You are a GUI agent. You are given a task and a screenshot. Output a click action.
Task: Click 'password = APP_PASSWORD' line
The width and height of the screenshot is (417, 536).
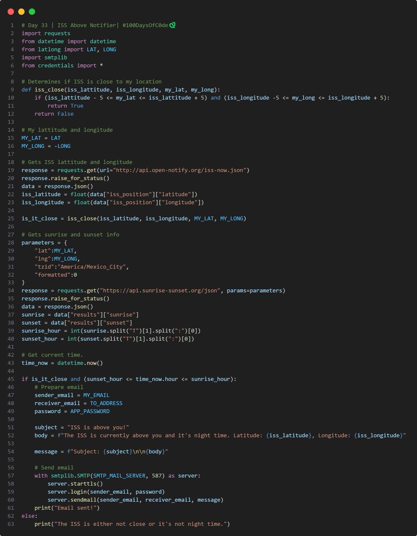point(72,411)
